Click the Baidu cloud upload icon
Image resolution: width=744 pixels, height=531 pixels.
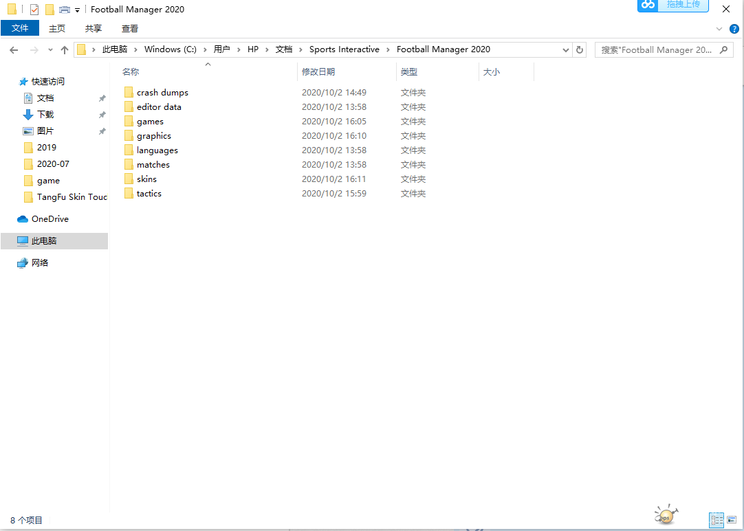648,5
